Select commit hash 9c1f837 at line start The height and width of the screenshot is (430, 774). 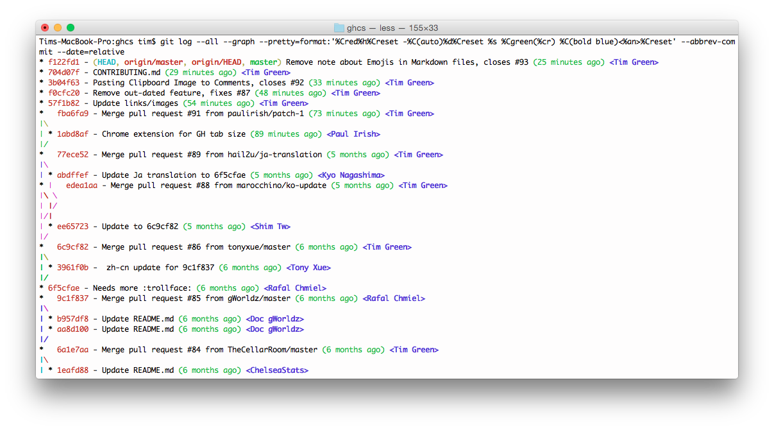(x=72, y=298)
